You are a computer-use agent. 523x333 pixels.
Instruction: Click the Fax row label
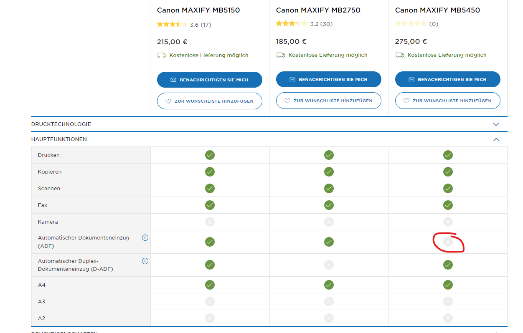coord(43,205)
